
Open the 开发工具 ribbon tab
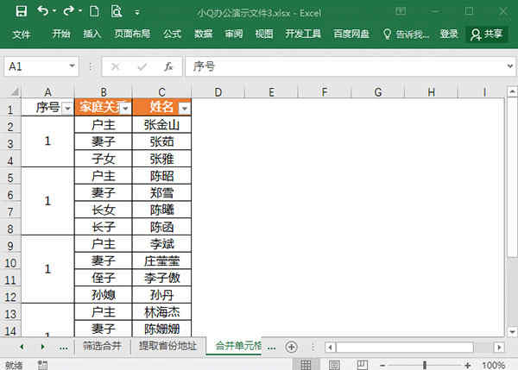(303, 34)
